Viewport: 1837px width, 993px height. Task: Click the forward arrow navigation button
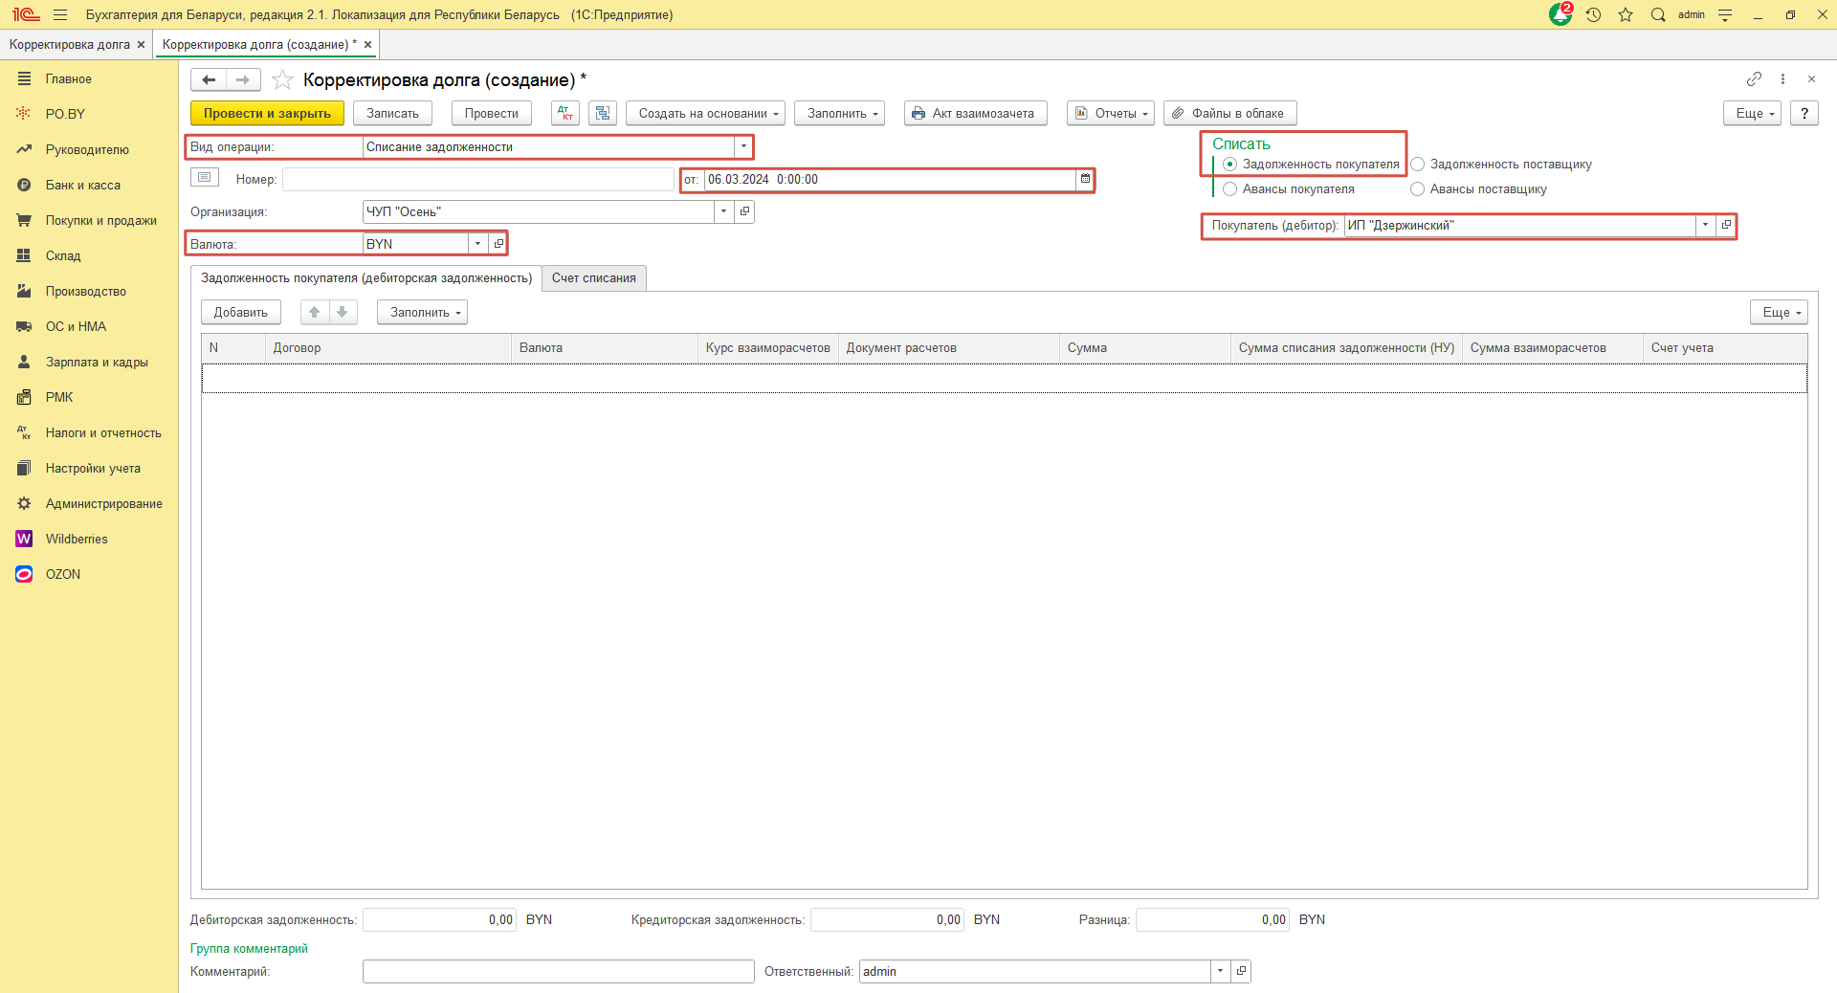(243, 79)
